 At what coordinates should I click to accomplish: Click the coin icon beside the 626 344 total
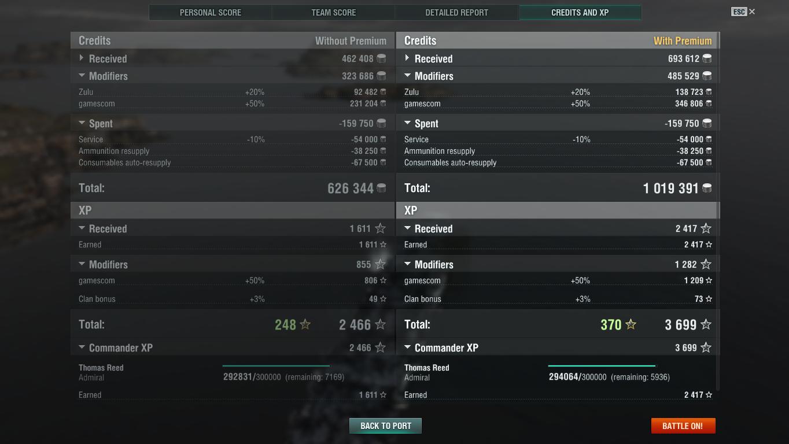[381, 188]
